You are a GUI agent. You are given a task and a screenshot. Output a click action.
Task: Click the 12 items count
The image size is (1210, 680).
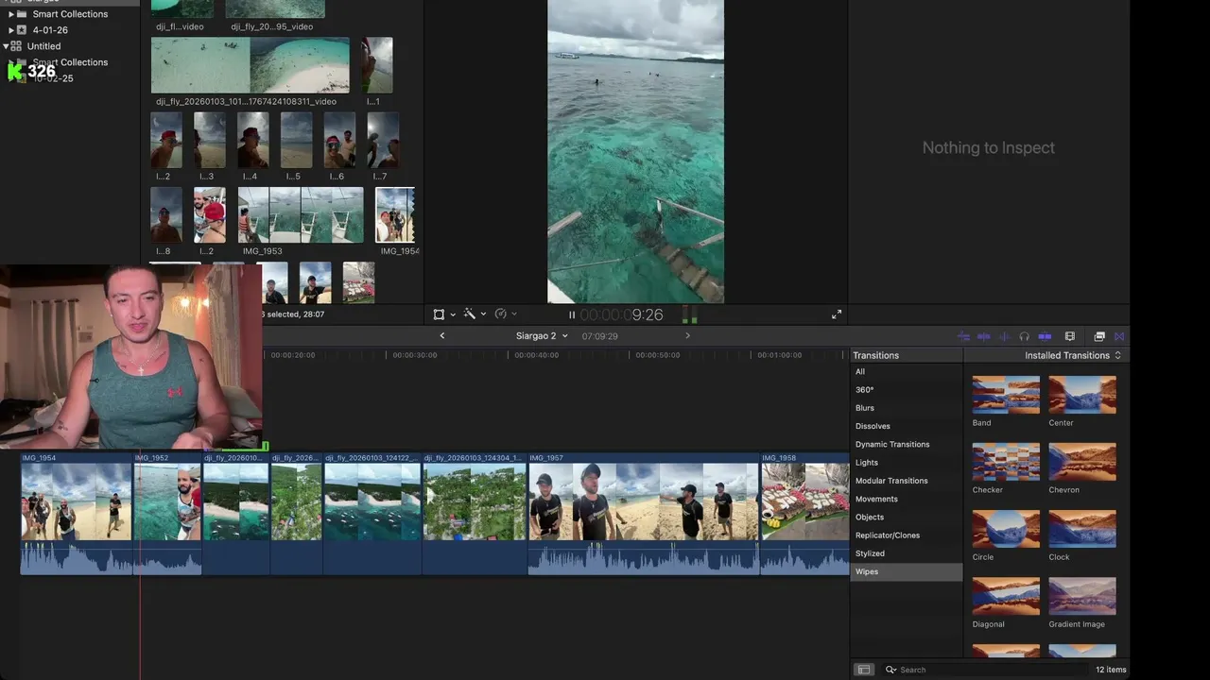pyautogui.click(x=1111, y=670)
